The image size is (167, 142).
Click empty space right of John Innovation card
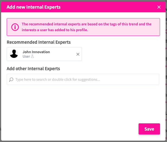(x=120, y=54)
